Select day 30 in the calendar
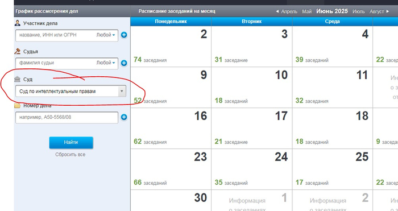Image resolution: width=398 pixels, height=211 pixels. point(201,198)
